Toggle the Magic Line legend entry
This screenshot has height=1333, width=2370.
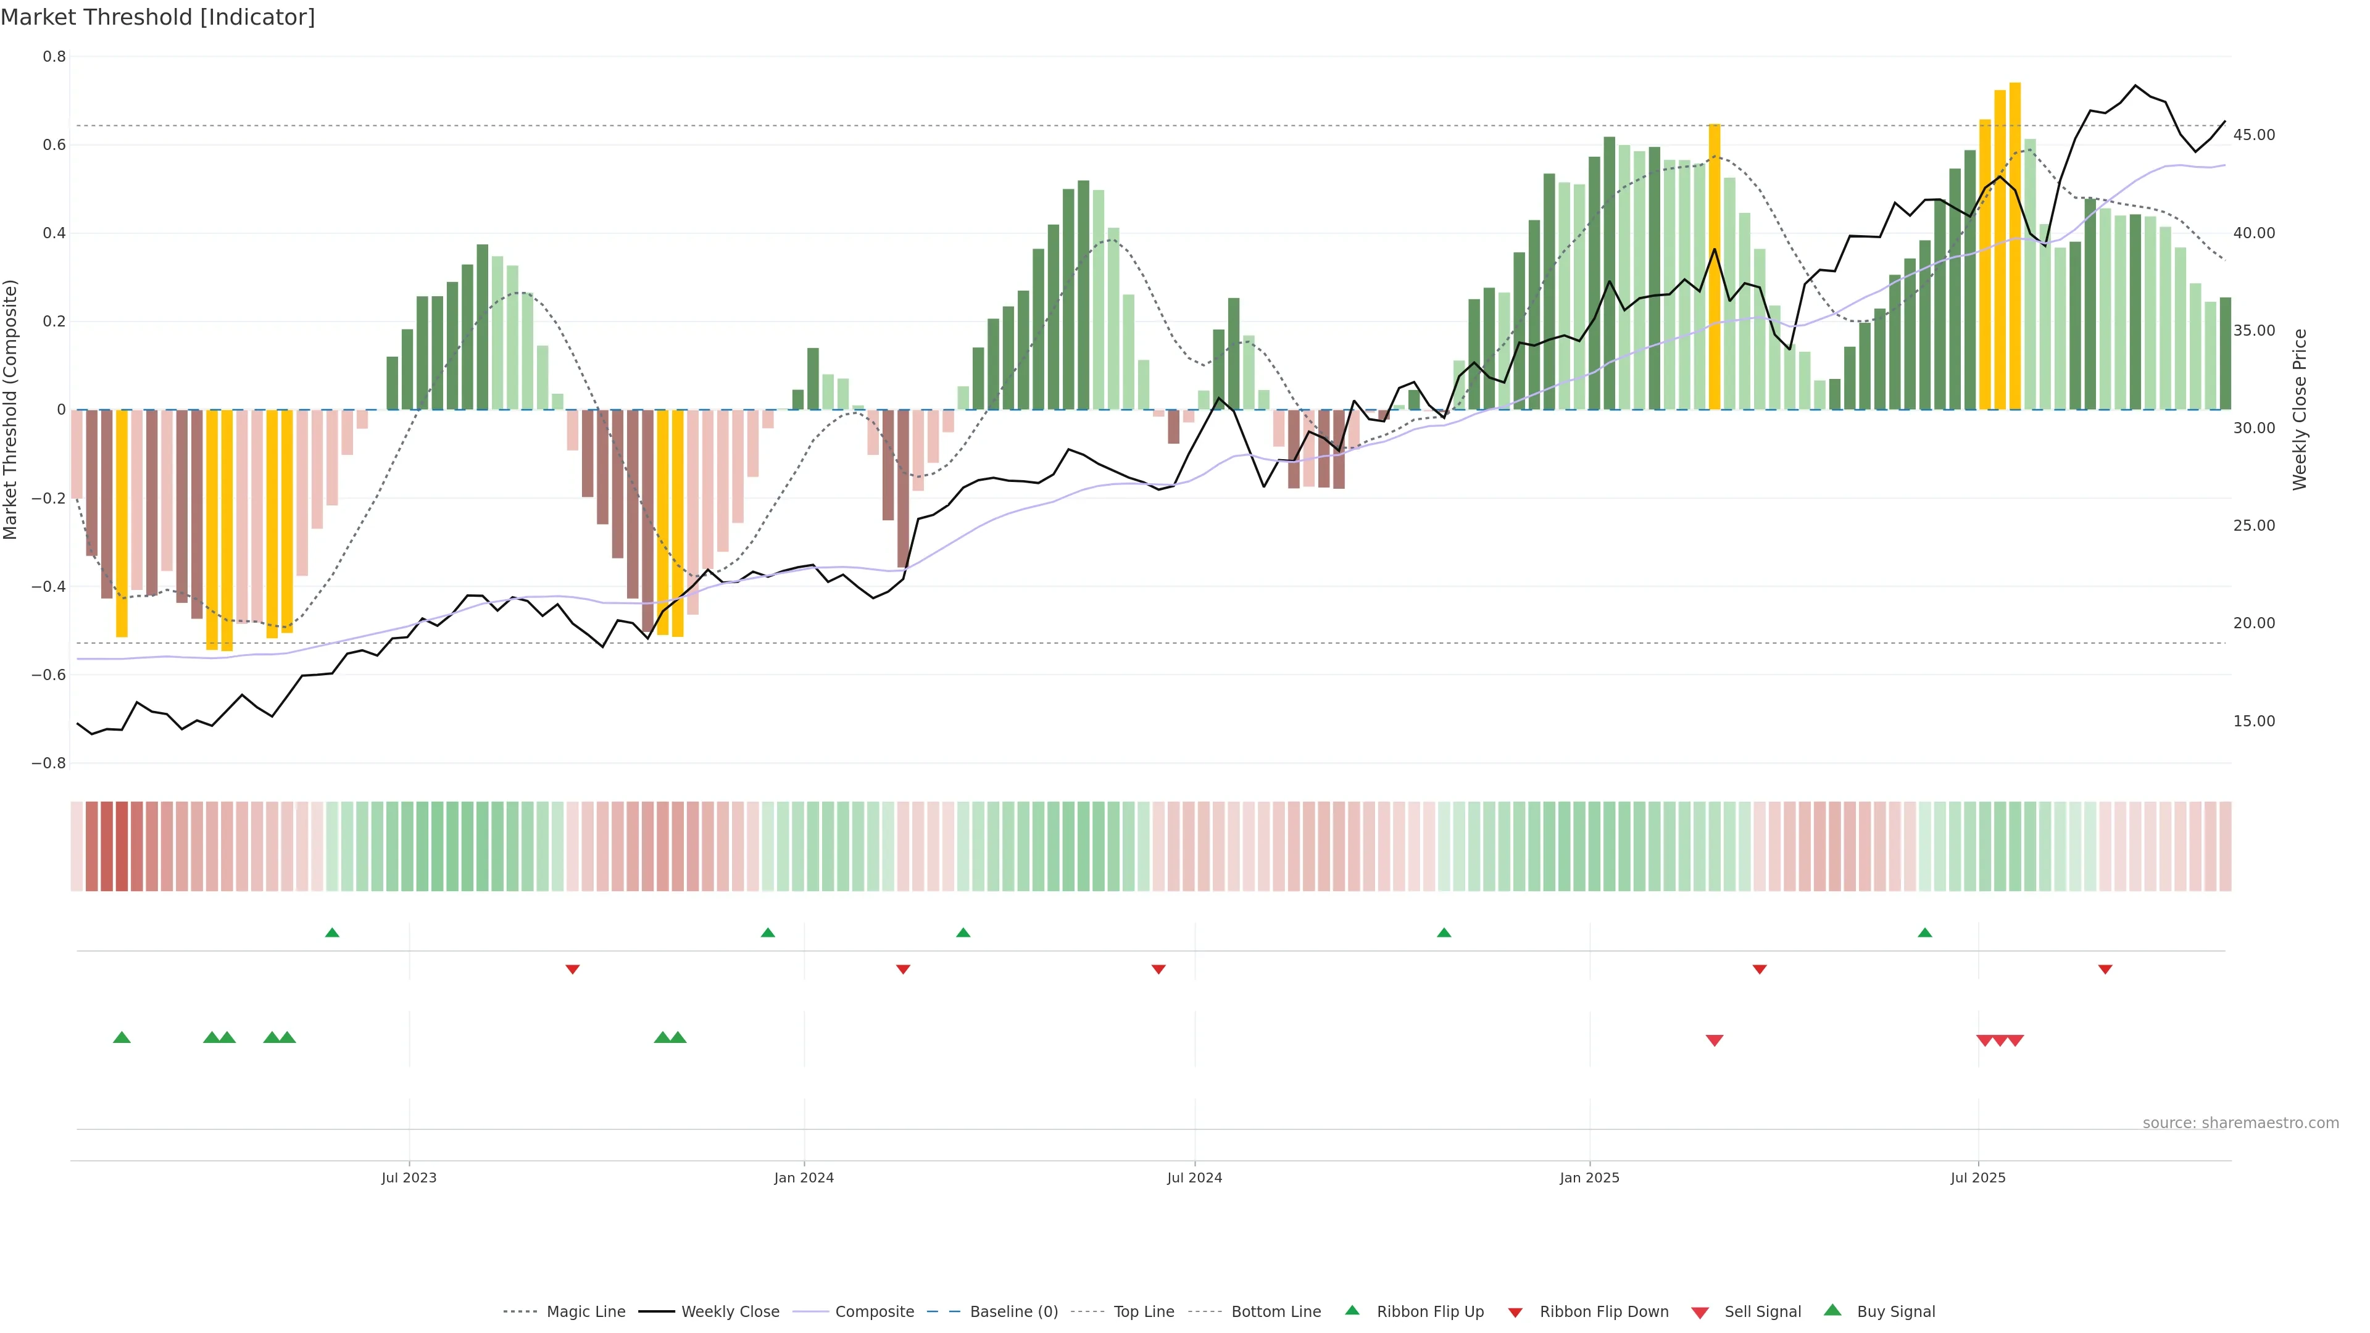click(x=585, y=1312)
